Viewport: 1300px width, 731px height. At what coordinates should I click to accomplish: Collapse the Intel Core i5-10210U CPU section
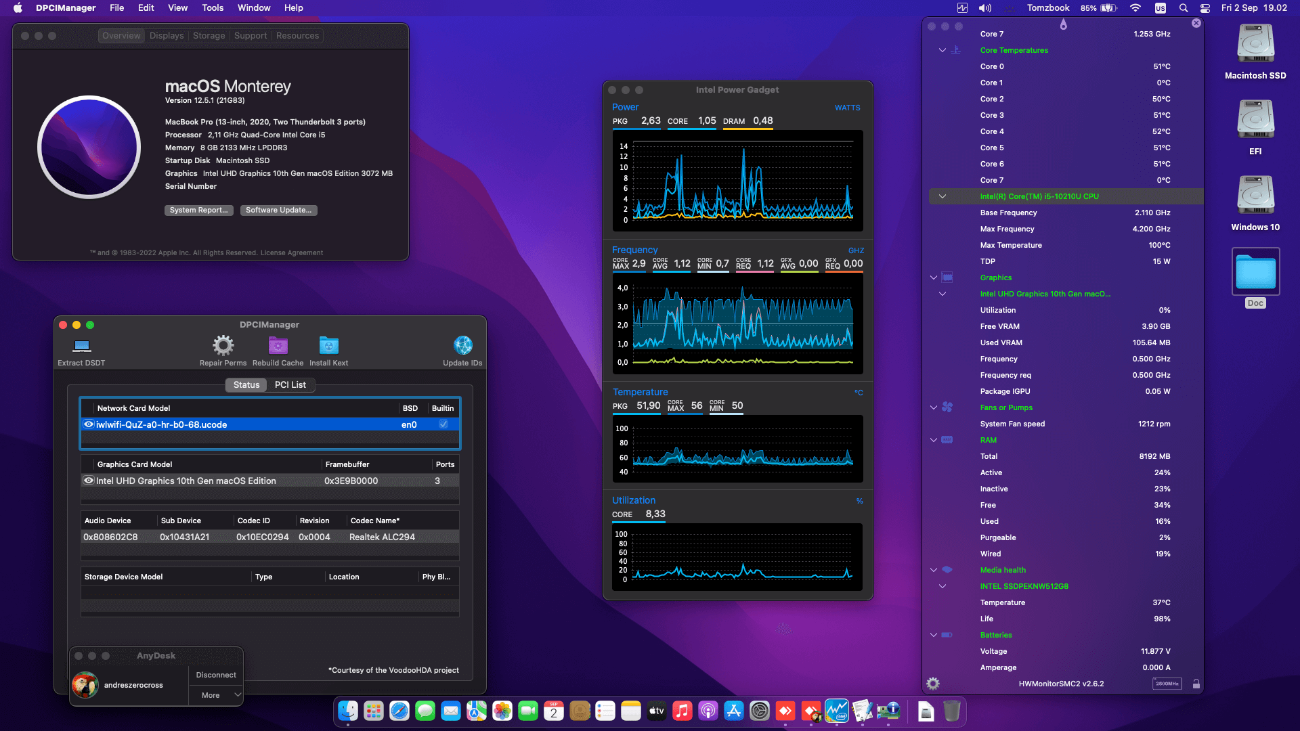(x=942, y=196)
